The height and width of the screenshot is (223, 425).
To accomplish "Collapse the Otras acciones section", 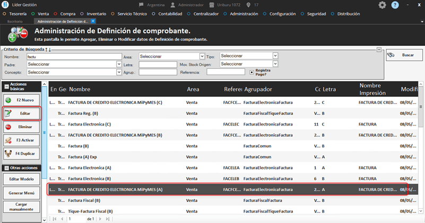I will (x=6, y=168).
